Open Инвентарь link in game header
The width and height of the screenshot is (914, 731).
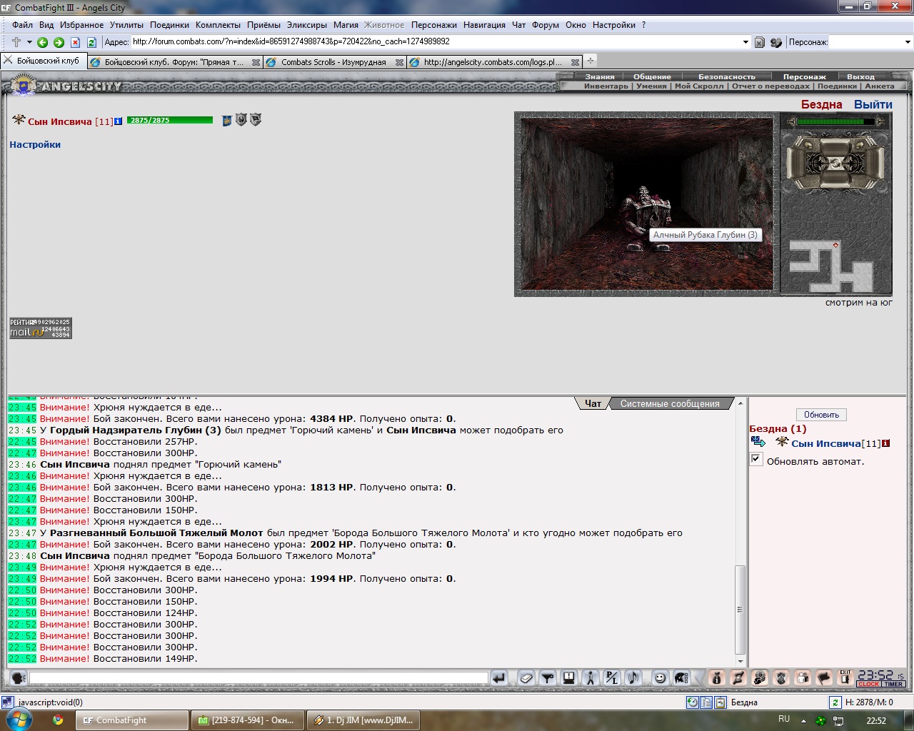606,86
